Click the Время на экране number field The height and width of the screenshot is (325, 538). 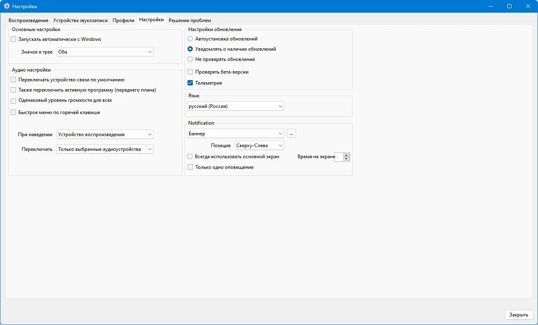pyautogui.click(x=339, y=157)
